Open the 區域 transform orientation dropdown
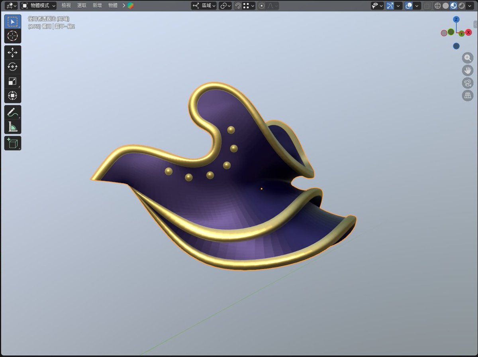 204,6
